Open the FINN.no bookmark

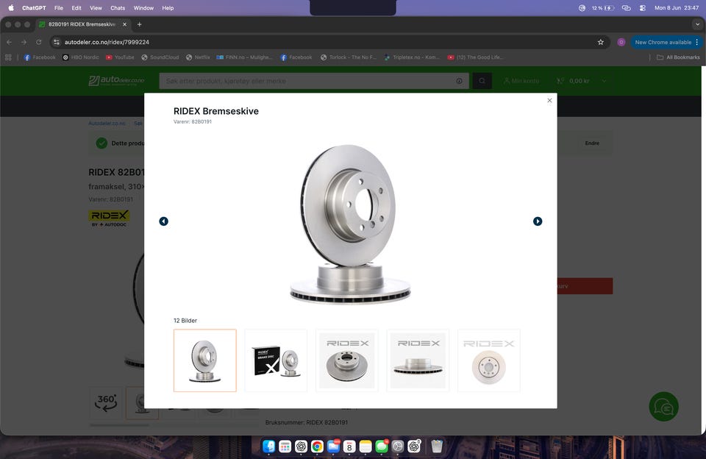(244, 57)
